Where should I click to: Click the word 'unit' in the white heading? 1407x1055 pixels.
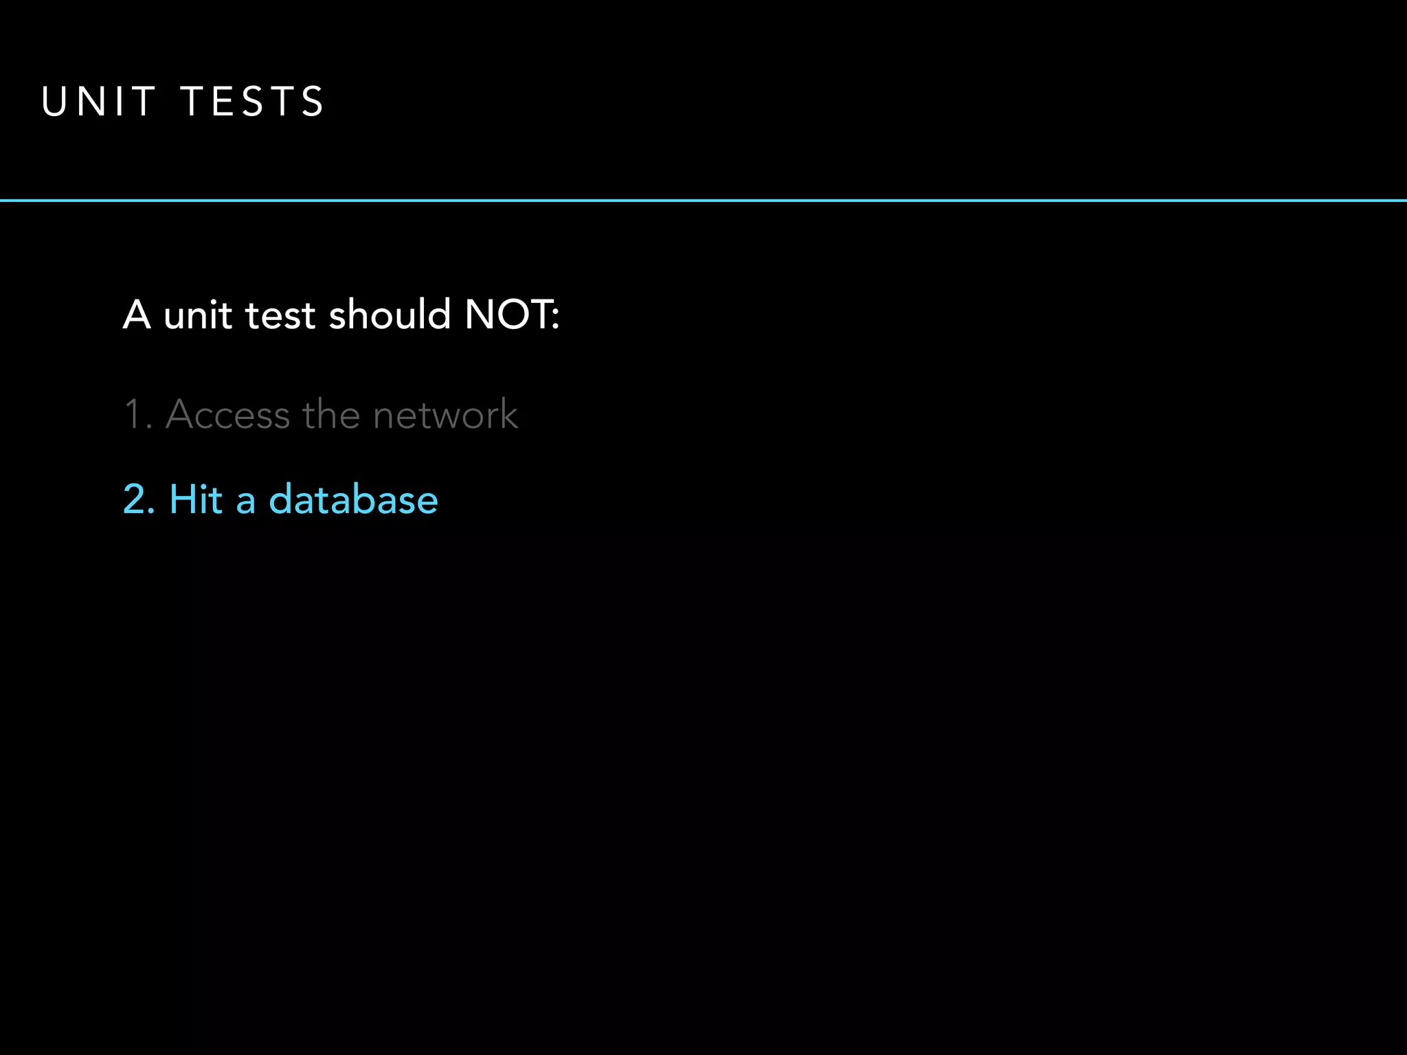point(198,316)
